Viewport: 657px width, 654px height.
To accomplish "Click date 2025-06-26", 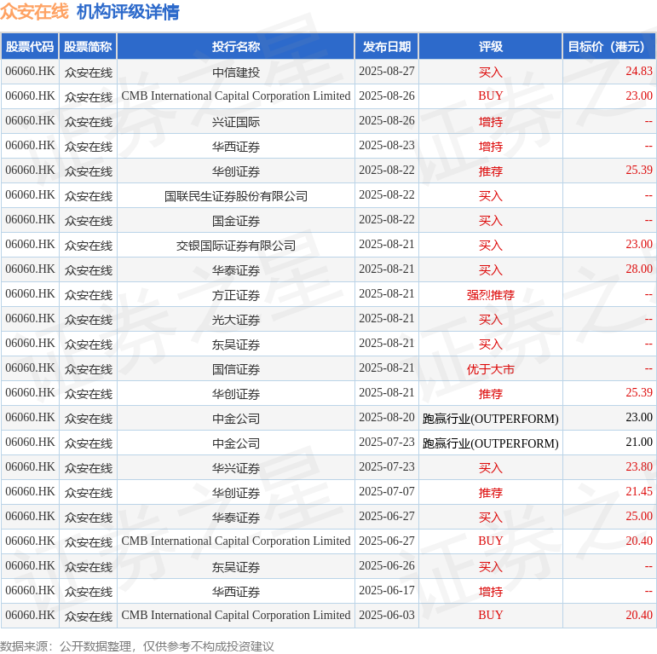I will coord(387,566).
